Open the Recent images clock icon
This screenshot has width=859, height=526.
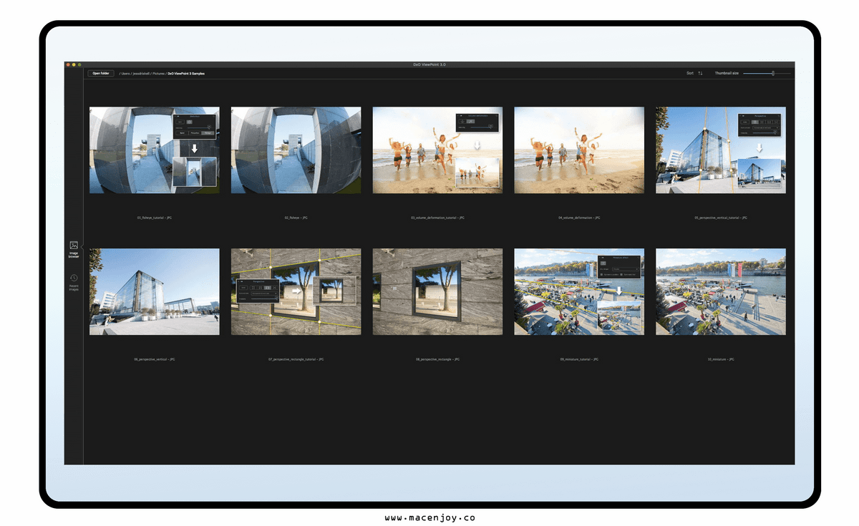pos(74,278)
